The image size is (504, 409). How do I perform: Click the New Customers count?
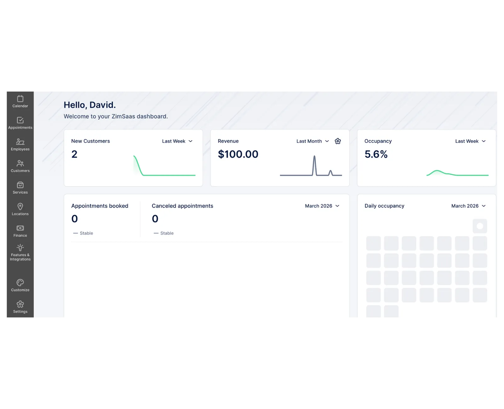[x=74, y=154]
